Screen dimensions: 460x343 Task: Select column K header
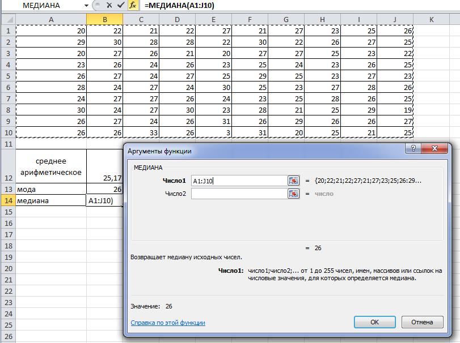(x=431, y=20)
